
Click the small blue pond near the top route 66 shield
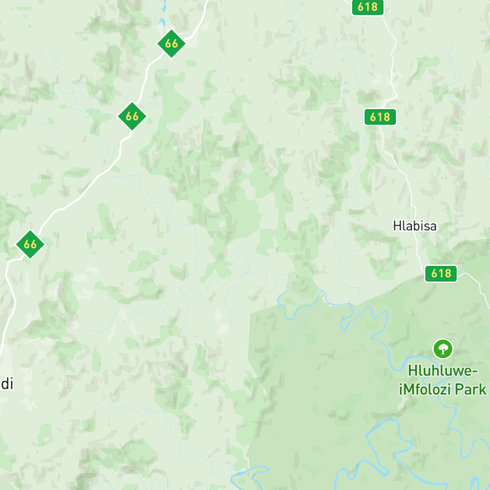162,22
